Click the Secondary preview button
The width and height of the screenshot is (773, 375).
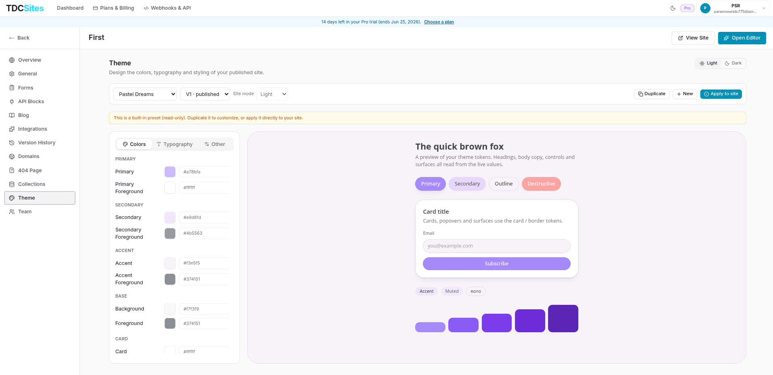click(x=467, y=184)
